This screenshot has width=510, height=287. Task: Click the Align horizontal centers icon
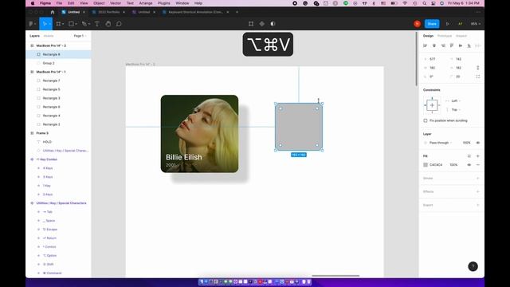coord(433,46)
